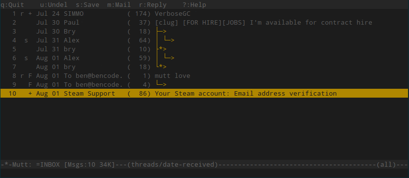This screenshot has width=409, height=178.
Task: Click the starred thread arrow on message 5
Action: tap(161, 49)
